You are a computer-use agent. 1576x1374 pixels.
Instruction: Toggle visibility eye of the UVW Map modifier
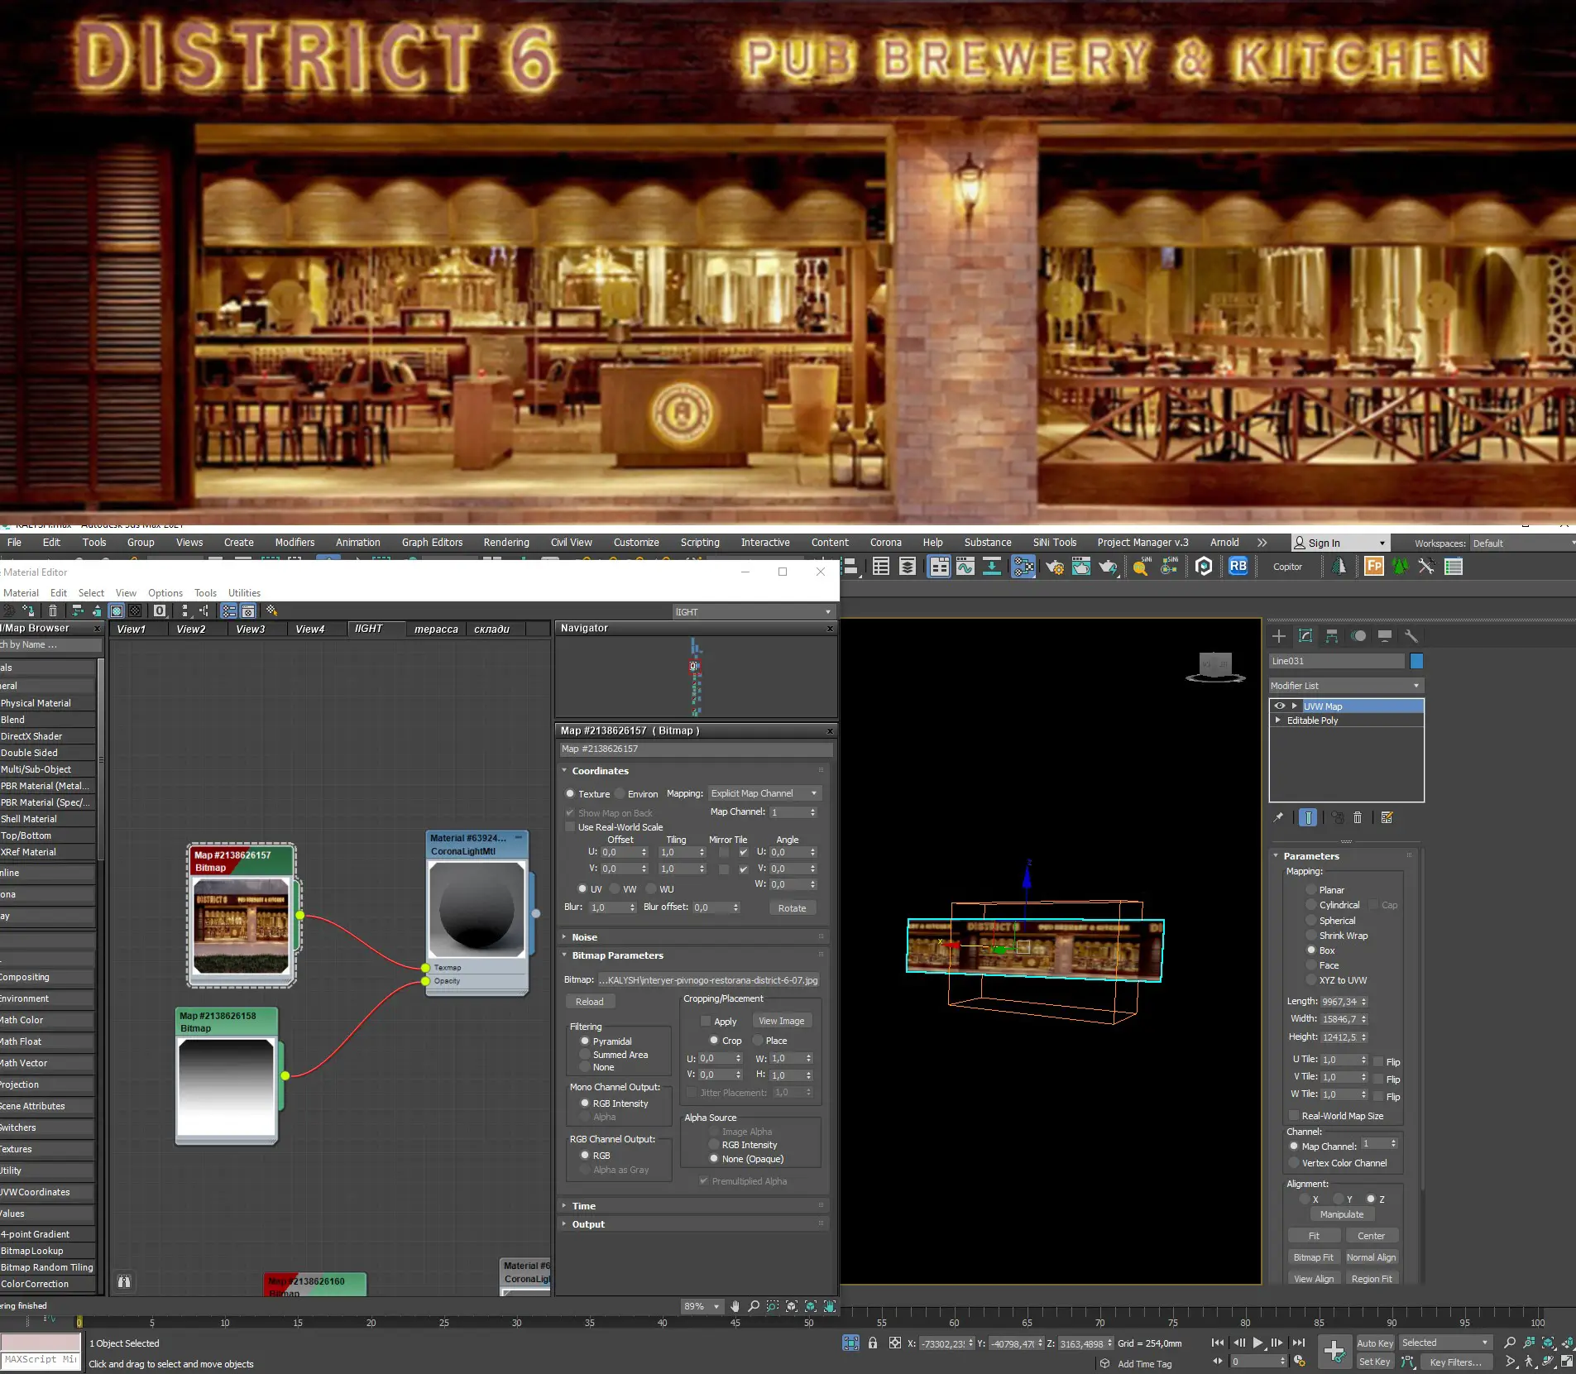(x=1281, y=706)
